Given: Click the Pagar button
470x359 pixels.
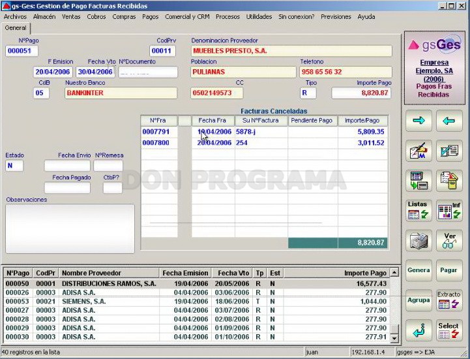Looking at the screenshot, I should click(x=449, y=270).
